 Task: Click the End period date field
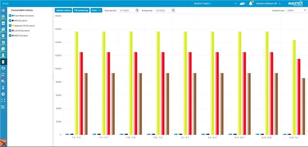click(x=165, y=10)
